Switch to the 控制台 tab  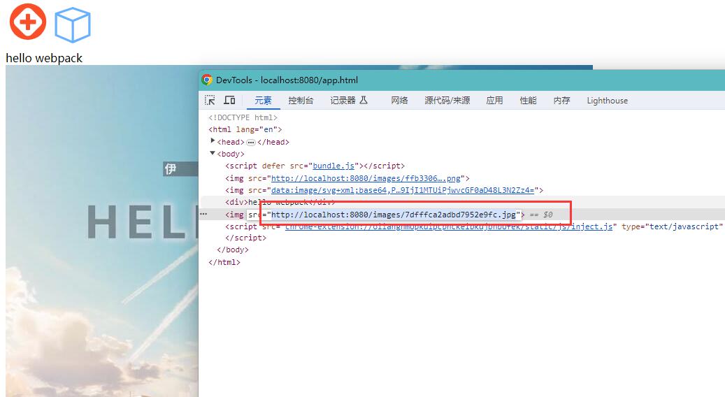point(301,100)
